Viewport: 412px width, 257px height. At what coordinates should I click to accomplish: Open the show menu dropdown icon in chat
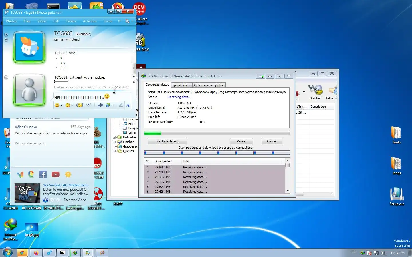coord(129,21)
